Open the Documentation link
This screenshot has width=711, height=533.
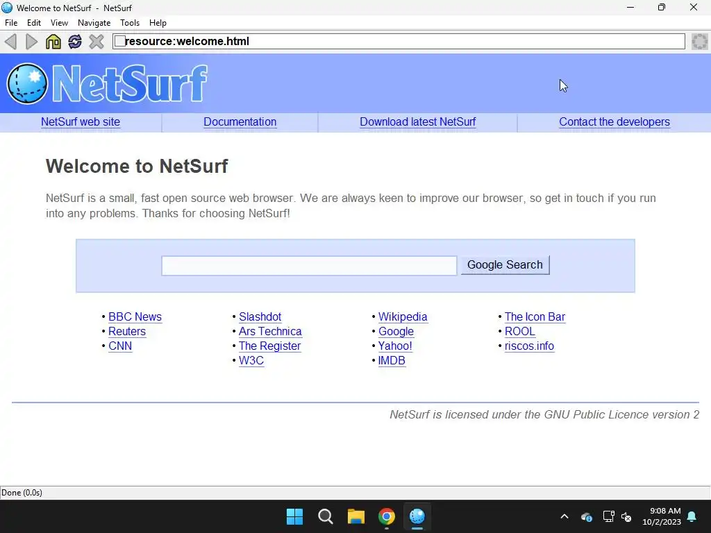240,122
